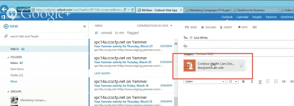Show all messages filter
Screen dimensions: 294x106
[96, 33]
